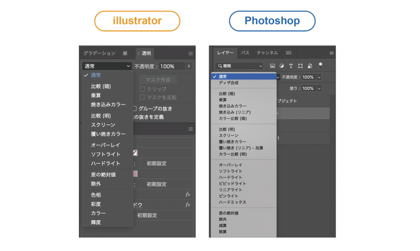Screen dimensions: 420x251
Task: Open the 3D tab in Photoshop
Action: tap(288, 53)
